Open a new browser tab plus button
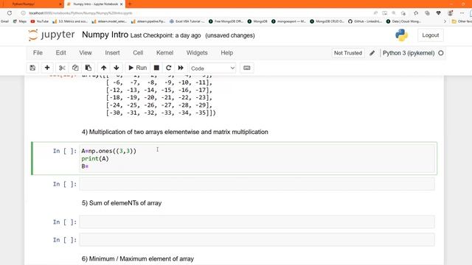 pos(130,4)
